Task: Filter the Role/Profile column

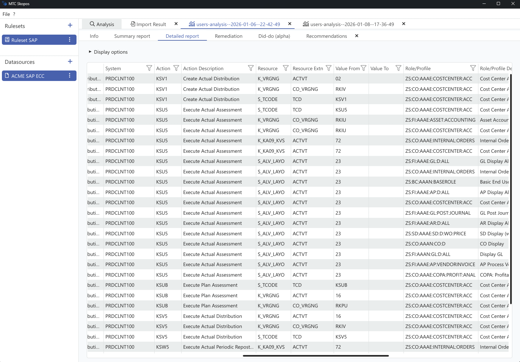Action: [473, 68]
